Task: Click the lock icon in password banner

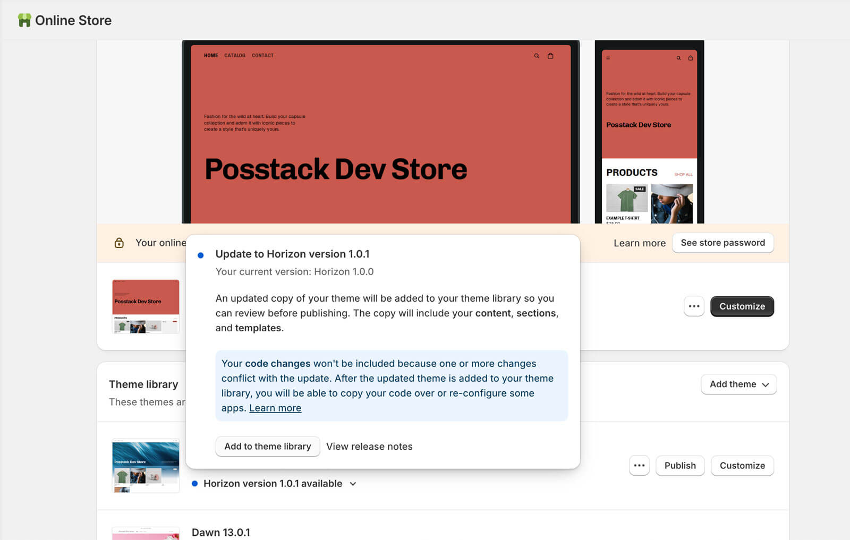Action: [x=119, y=243]
